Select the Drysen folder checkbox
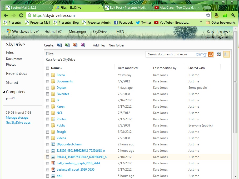Image resolution: width=239 pixels, height=179 pixels. (x=48, y=88)
